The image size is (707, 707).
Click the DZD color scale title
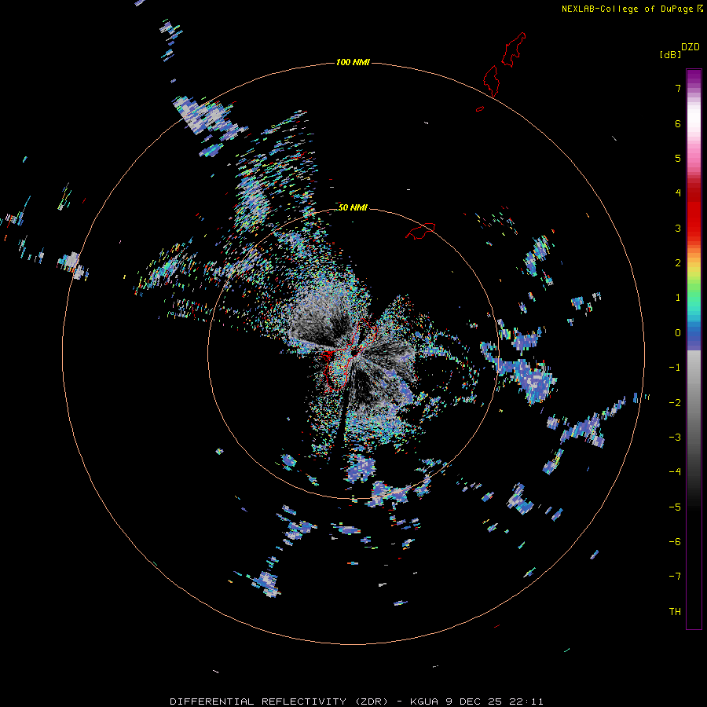pyautogui.click(x=690, y=47)
